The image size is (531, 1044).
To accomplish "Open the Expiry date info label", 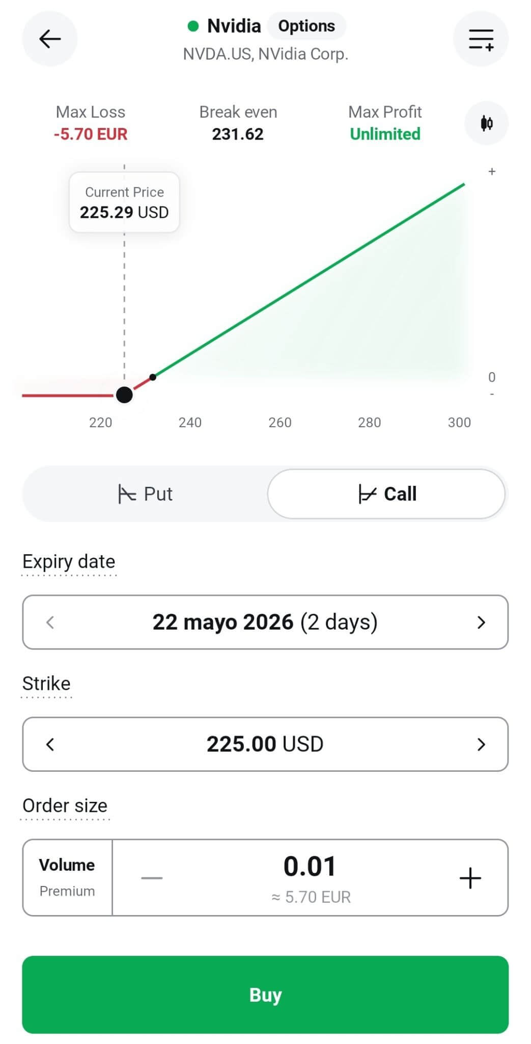I will (69, 562).
